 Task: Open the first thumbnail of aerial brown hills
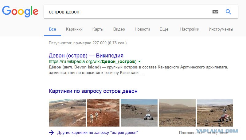[x=67, y=113]
